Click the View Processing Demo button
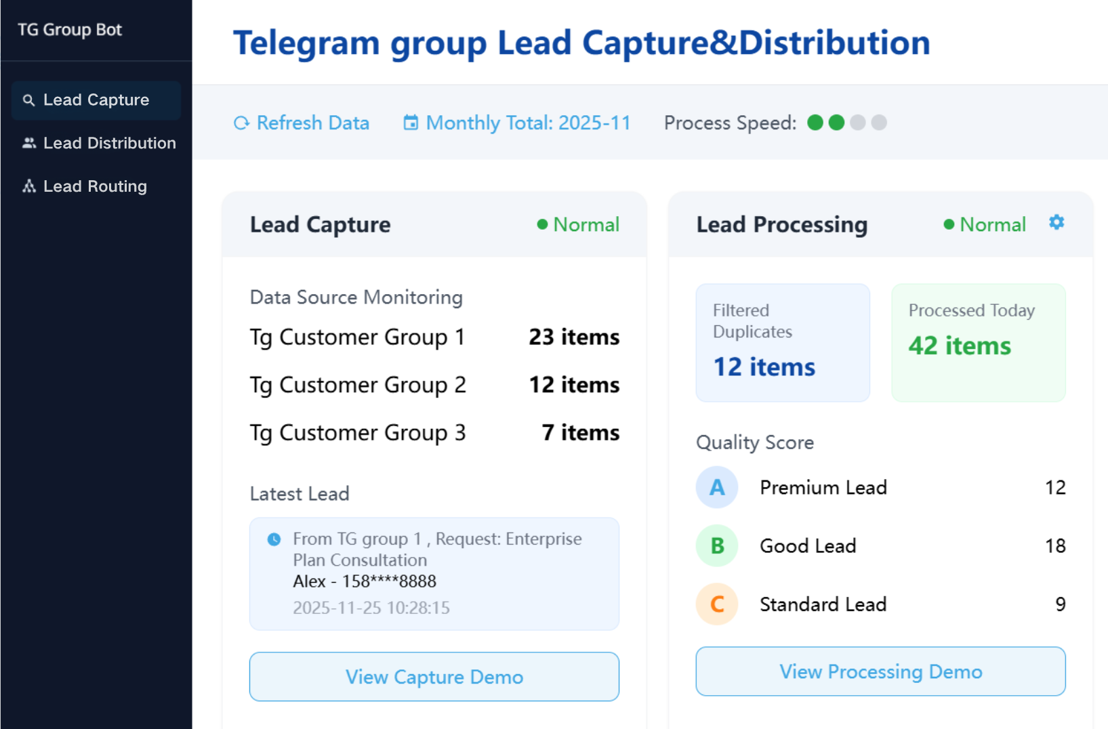The width and height of the screenshot is (1108, 729). pos(880,671)
